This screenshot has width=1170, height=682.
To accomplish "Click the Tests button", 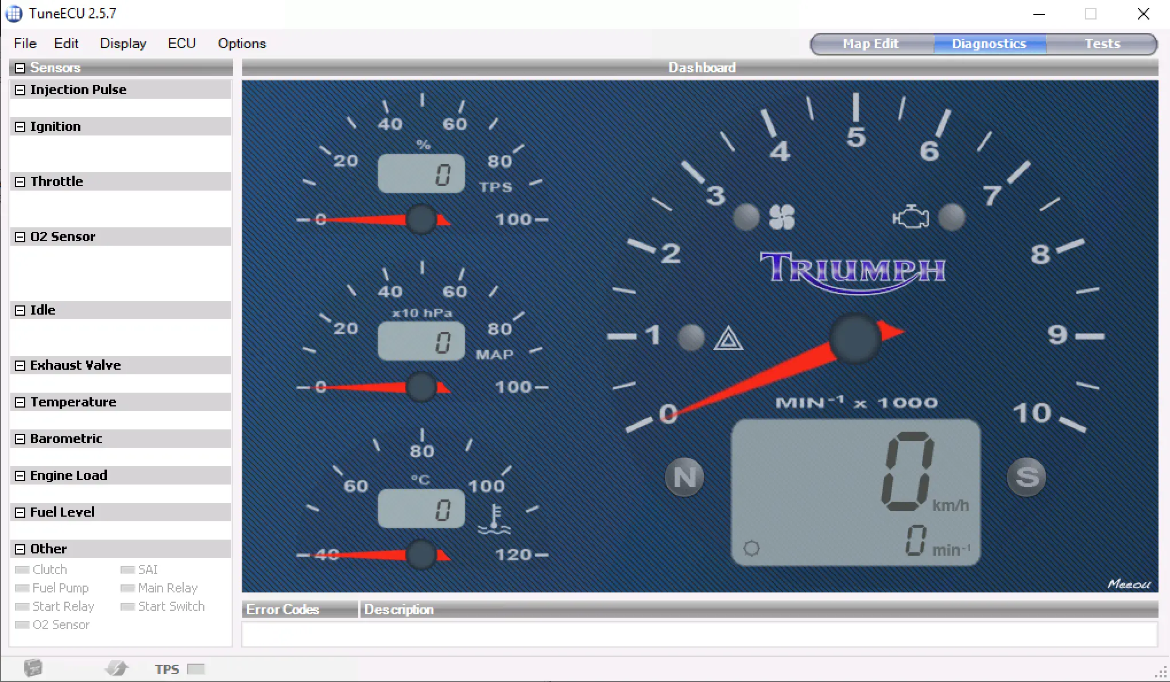I will coord(1102,43).
